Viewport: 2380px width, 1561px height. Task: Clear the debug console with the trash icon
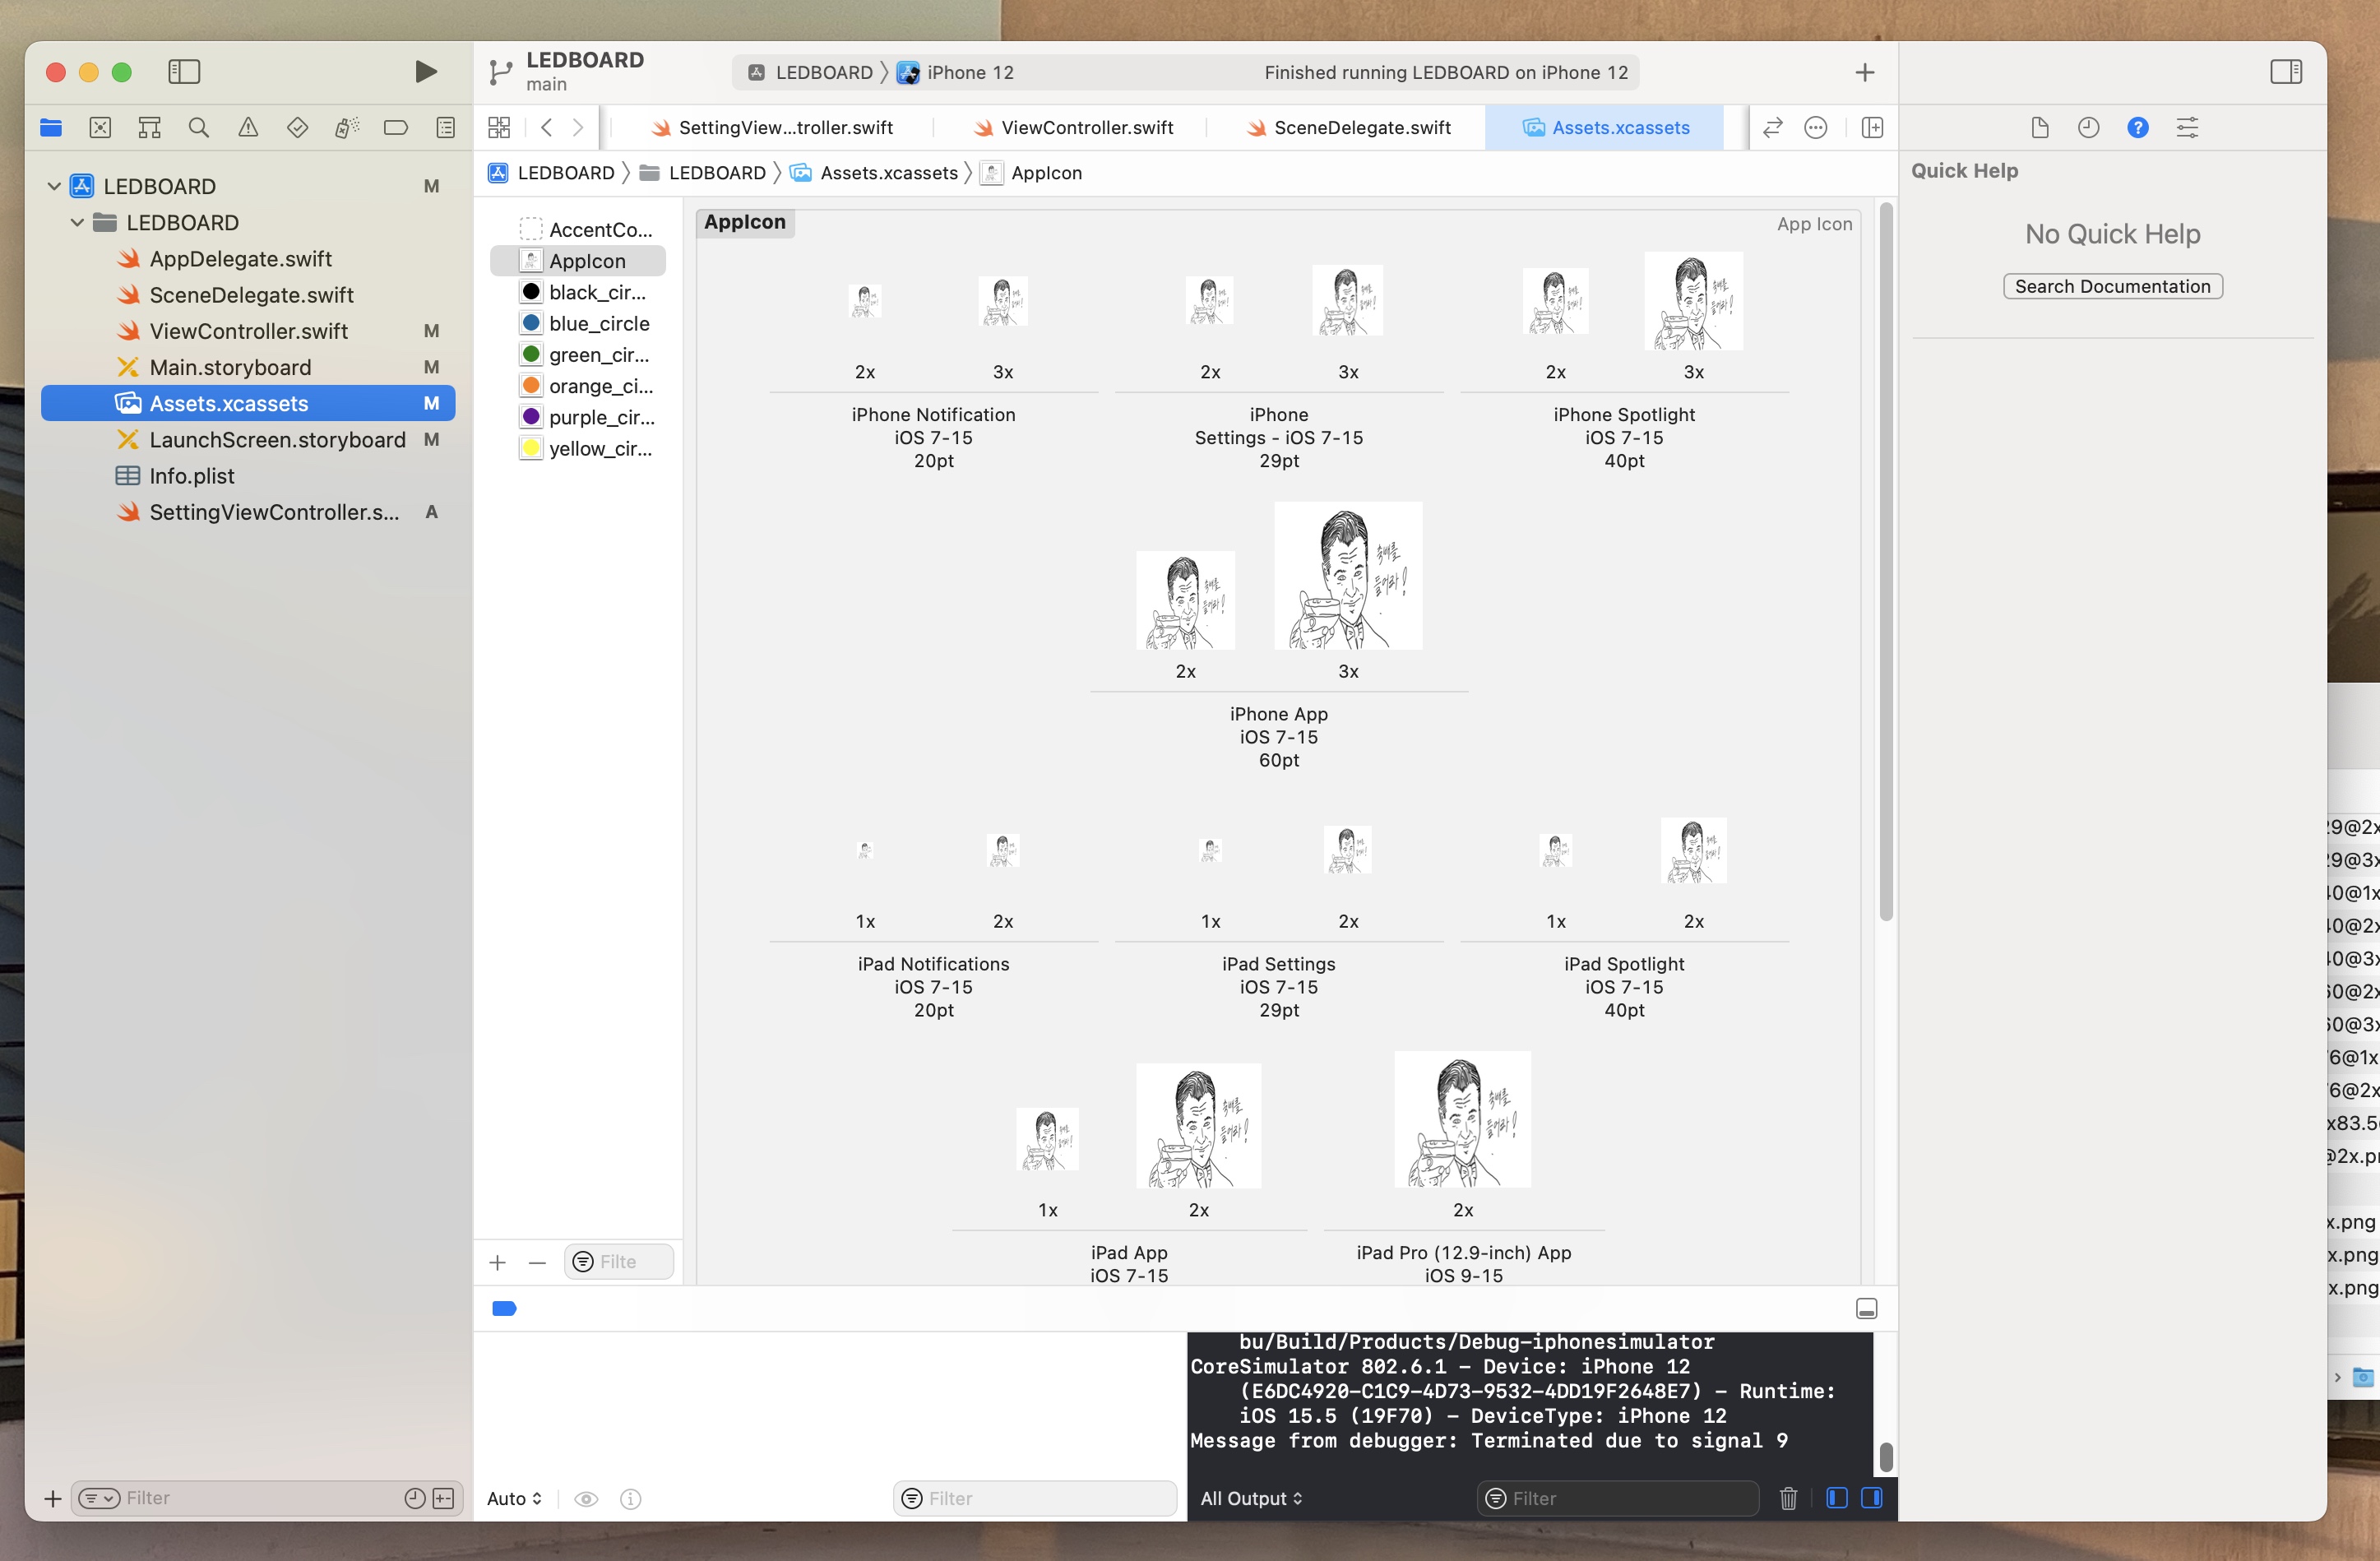pos(1788,1498)
